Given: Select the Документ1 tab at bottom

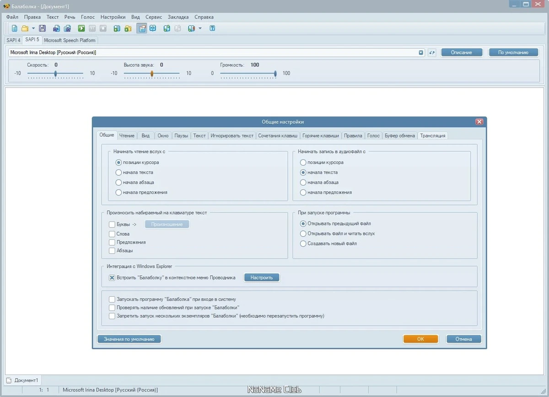Looking at the screenshot, I should click(23, 380).
